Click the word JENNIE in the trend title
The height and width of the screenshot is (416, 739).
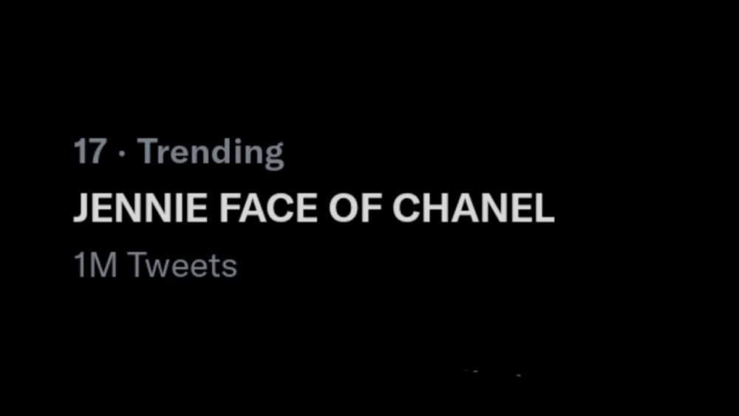(x=140, y=208)
